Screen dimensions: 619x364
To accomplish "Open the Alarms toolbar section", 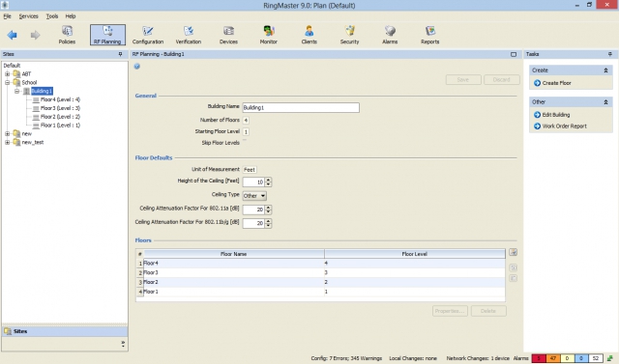I will tap(390, 35).
